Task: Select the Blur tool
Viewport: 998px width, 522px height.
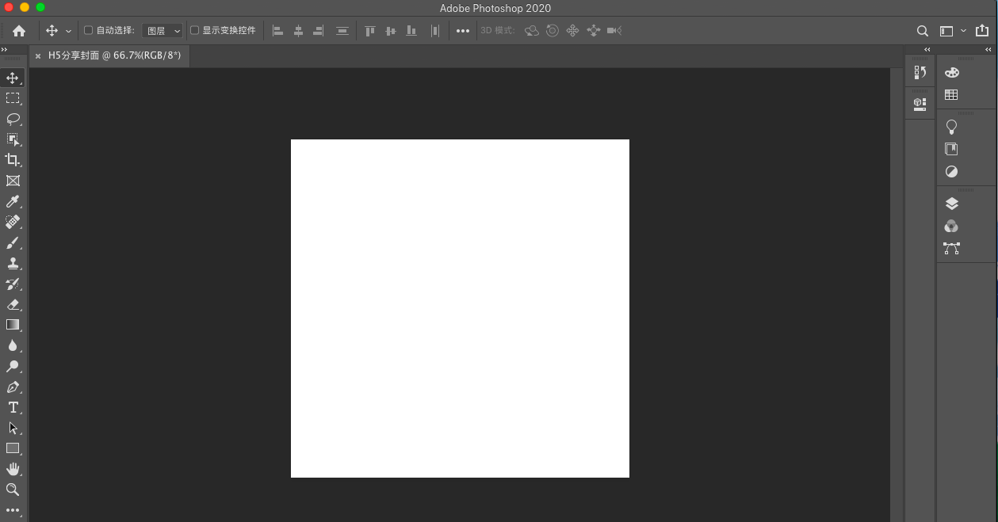Action: click(x=13, y=345)
